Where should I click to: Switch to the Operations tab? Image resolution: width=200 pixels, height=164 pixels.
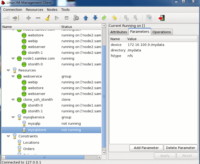162,32
